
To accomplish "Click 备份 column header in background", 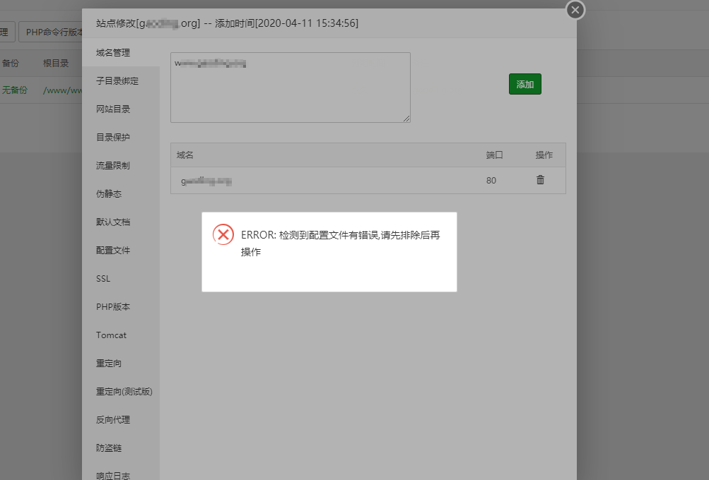I will [11, 64].
